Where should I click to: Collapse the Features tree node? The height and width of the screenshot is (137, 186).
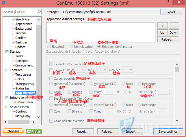pos(7,70)
